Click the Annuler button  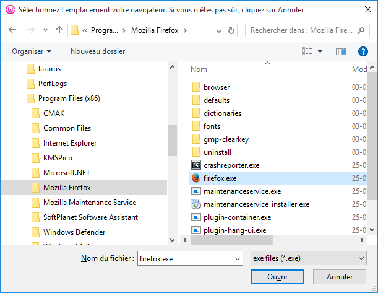340,277
